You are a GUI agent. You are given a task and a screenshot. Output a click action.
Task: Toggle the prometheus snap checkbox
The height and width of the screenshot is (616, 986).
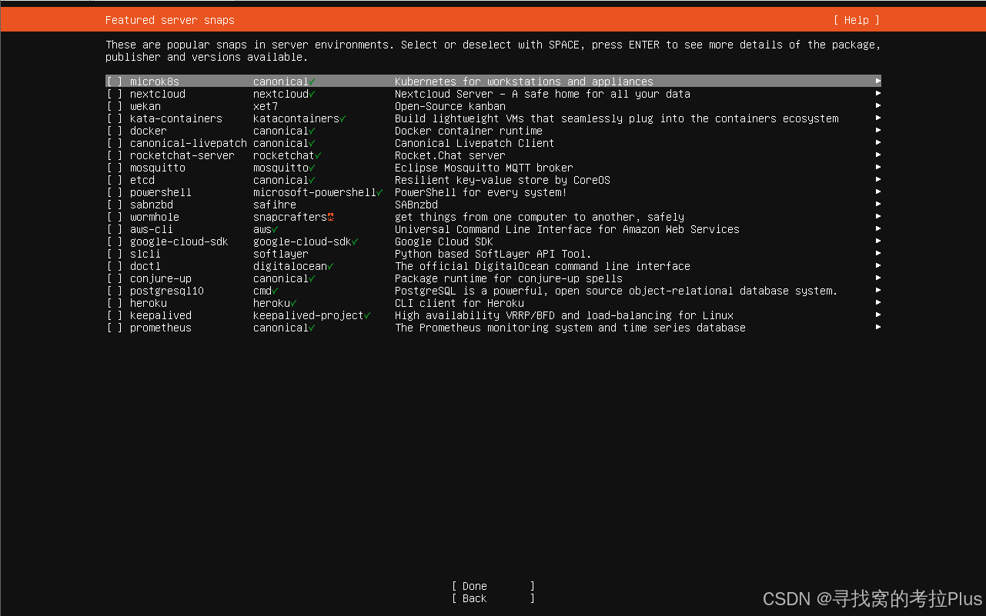point(115,328)
